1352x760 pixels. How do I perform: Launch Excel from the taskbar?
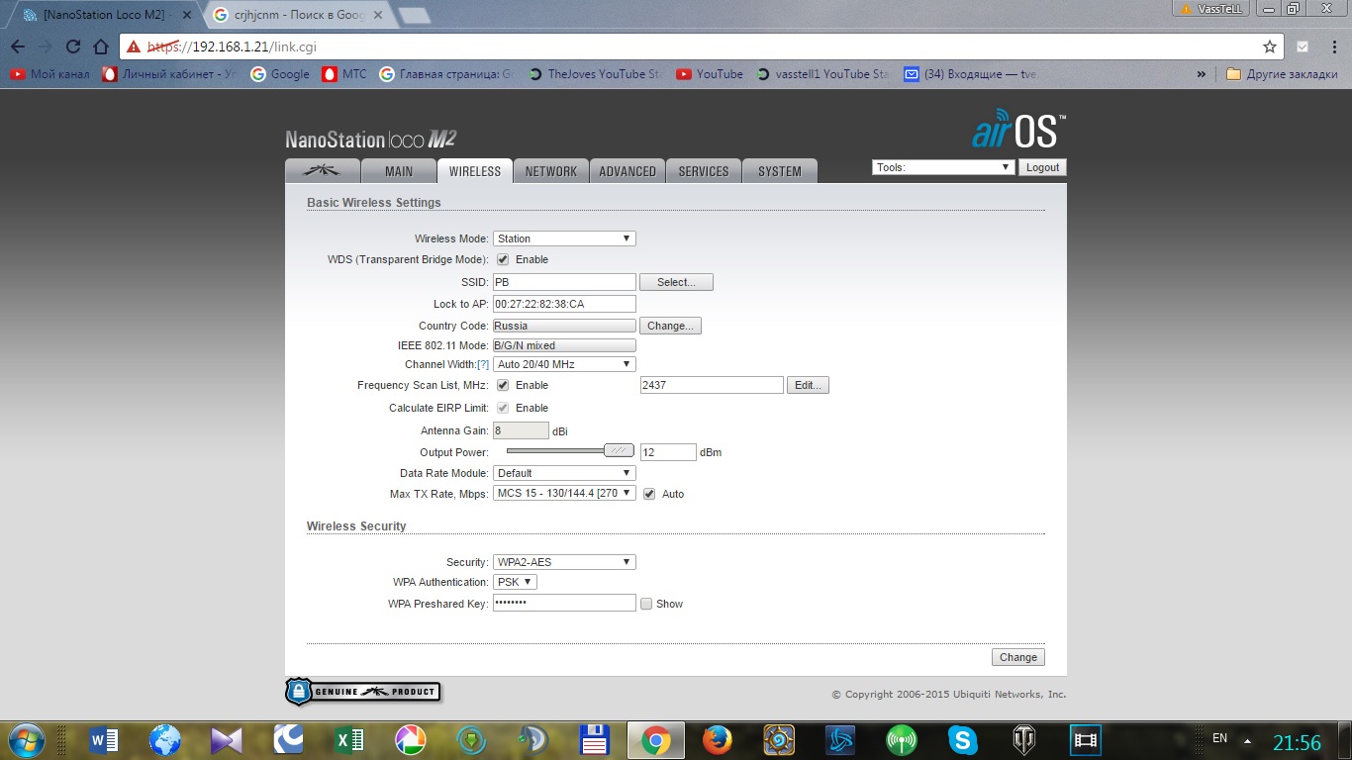pos(348,740)
